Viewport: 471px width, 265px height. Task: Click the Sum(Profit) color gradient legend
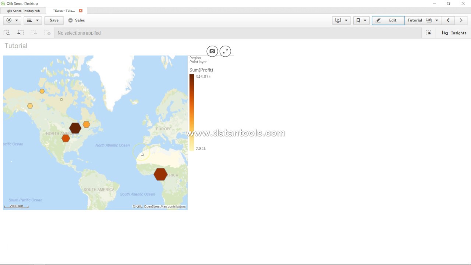click(x=192, y=112)
